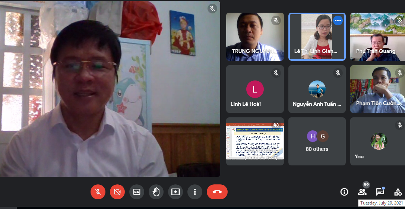Click the Present now screen share icon
The height and width of the screenshot is (209, 405).
click(175, 192)
